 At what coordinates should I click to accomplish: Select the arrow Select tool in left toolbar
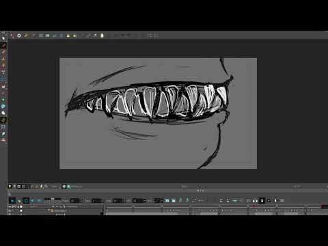3,38
